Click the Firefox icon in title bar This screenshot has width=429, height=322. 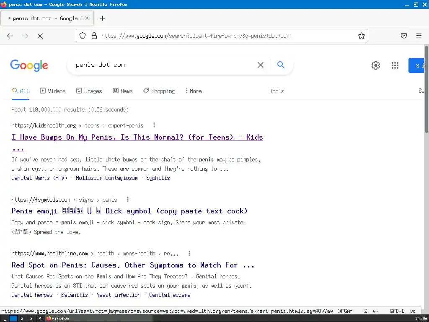(3, 4)
